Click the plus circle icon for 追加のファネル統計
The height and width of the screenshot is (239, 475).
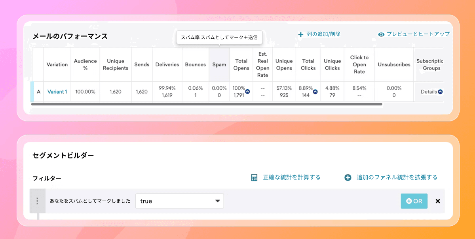point(348,178)
